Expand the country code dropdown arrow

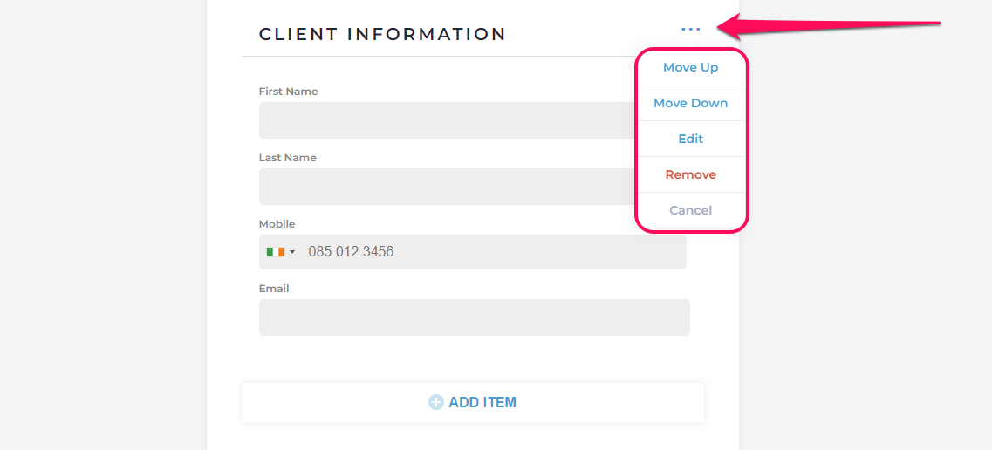click(292, 252)
